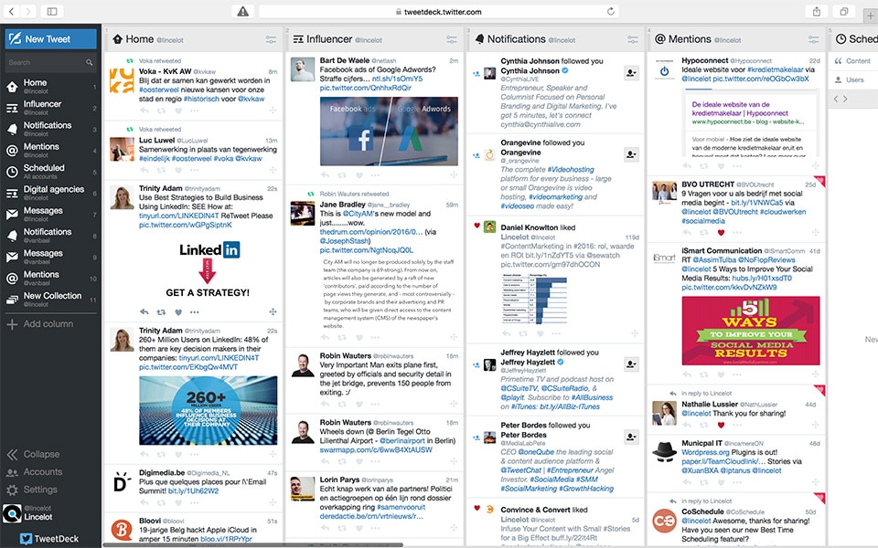Retweet the Voka - KvK AW tweet

tap(161, 111)
